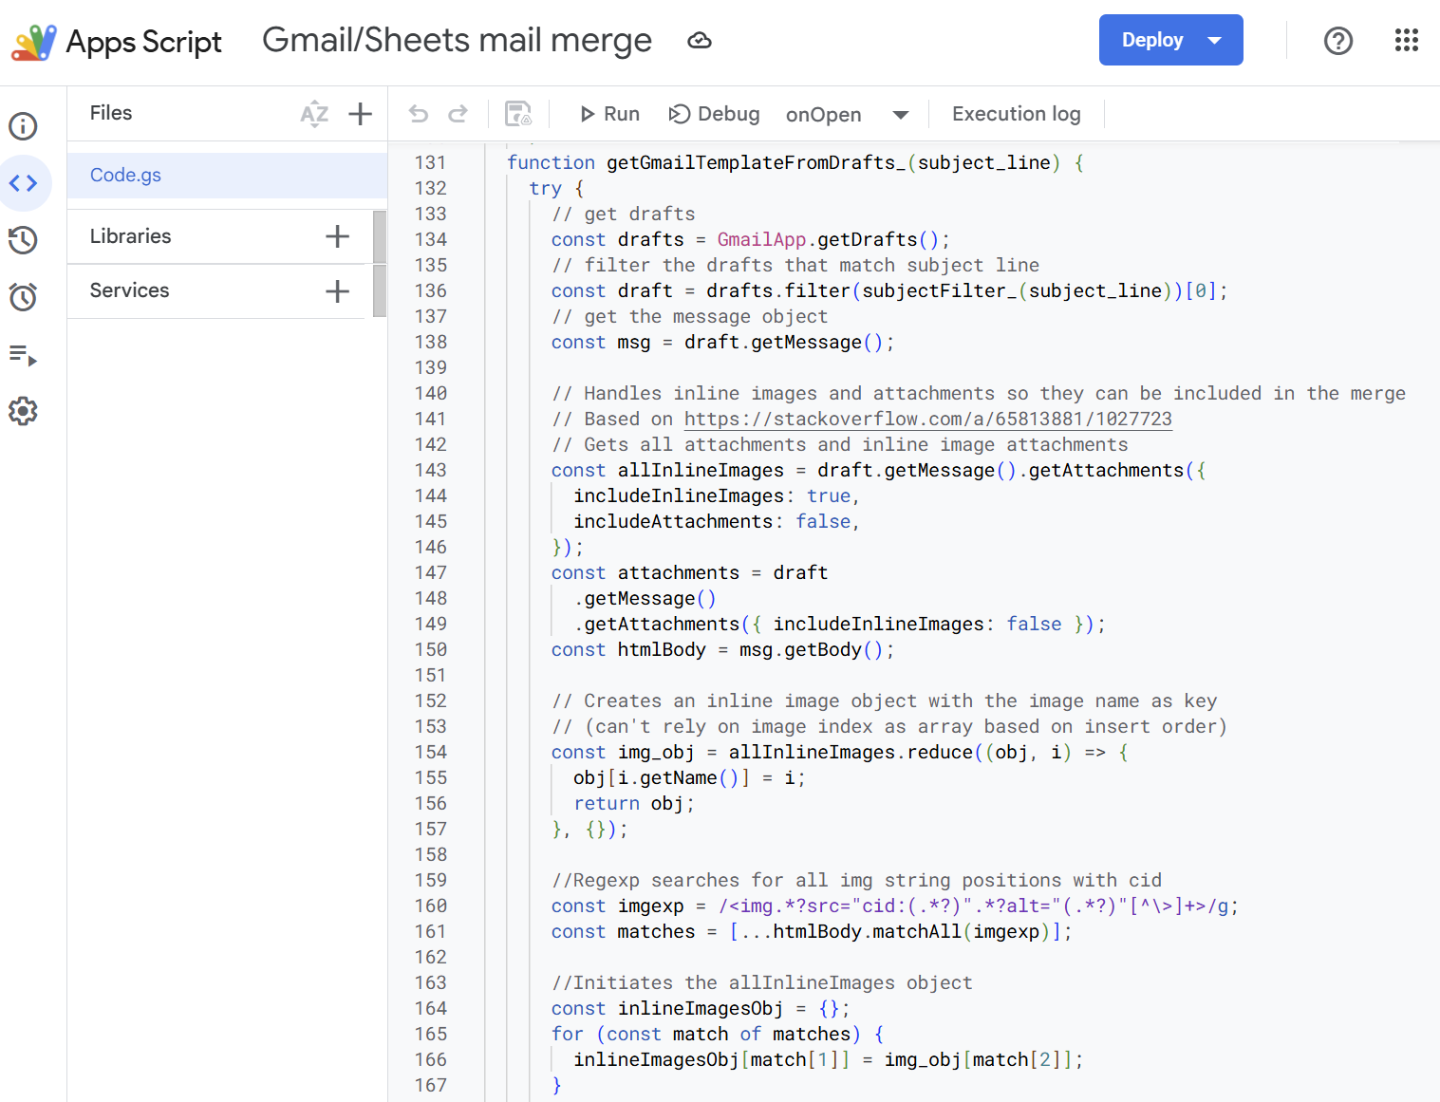Click on matchAll in line 161
The image size is (1440, 1102).
[917, 931]
